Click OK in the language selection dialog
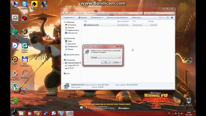This screenshot has width=206, height=116. point(106,62)
